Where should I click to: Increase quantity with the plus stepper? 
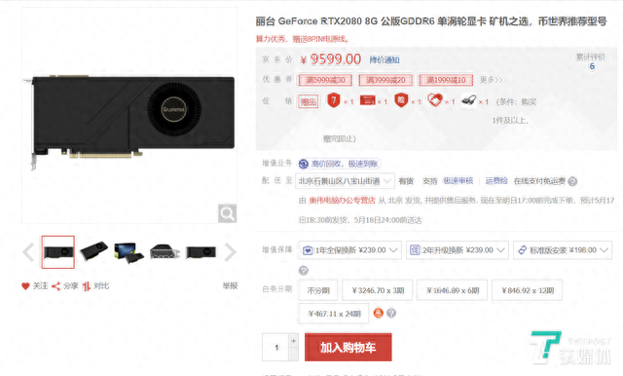(293, 341)
